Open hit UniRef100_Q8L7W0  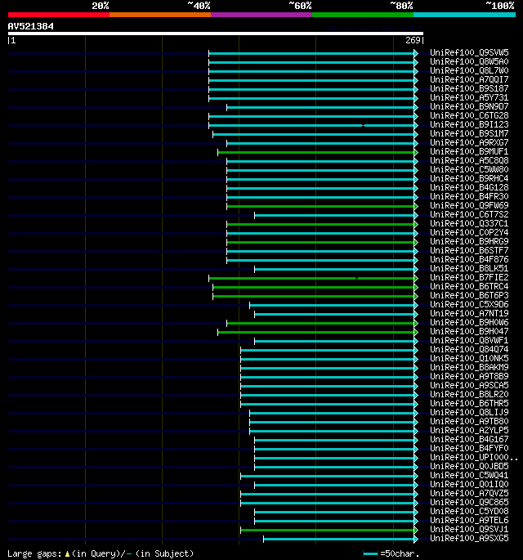[x=469, y=70]
